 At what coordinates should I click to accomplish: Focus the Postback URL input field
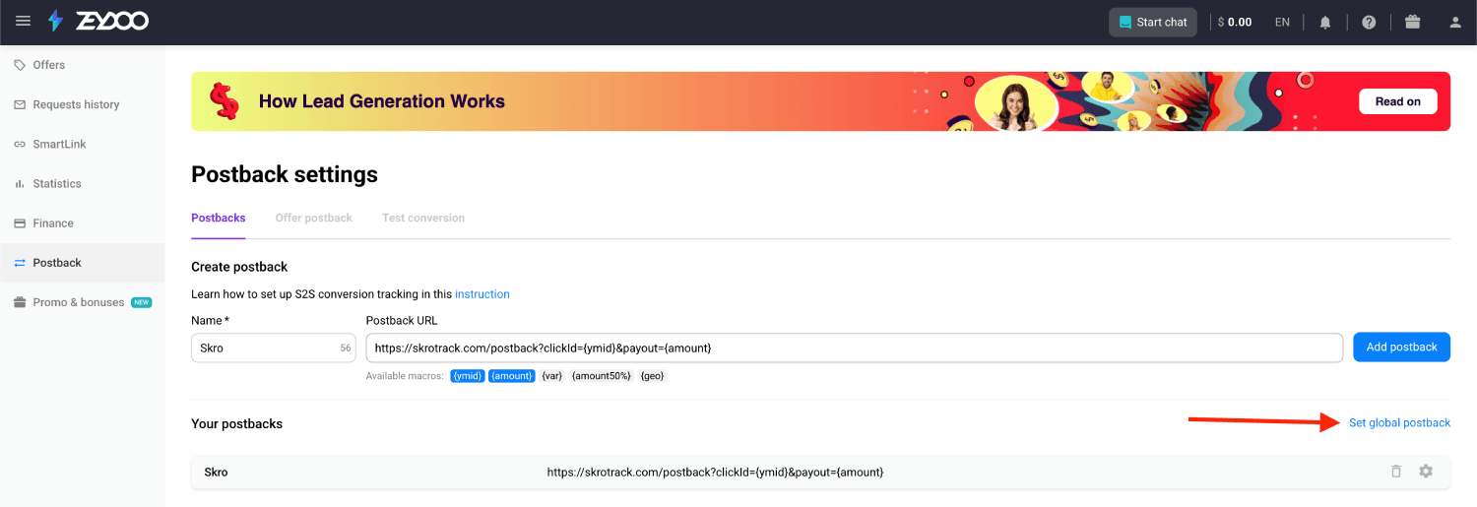[855, 348]
